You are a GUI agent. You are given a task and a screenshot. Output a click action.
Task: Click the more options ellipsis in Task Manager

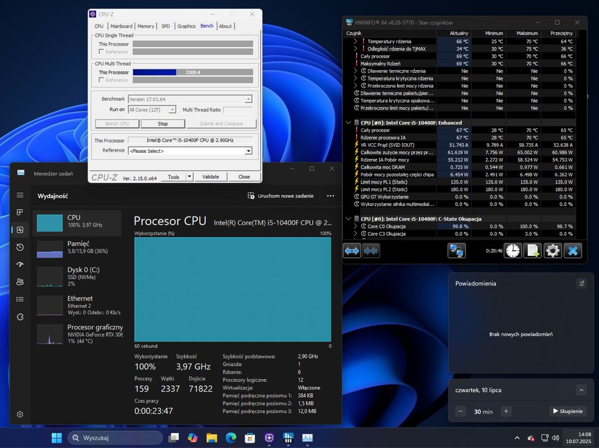(x=330, y=196)
